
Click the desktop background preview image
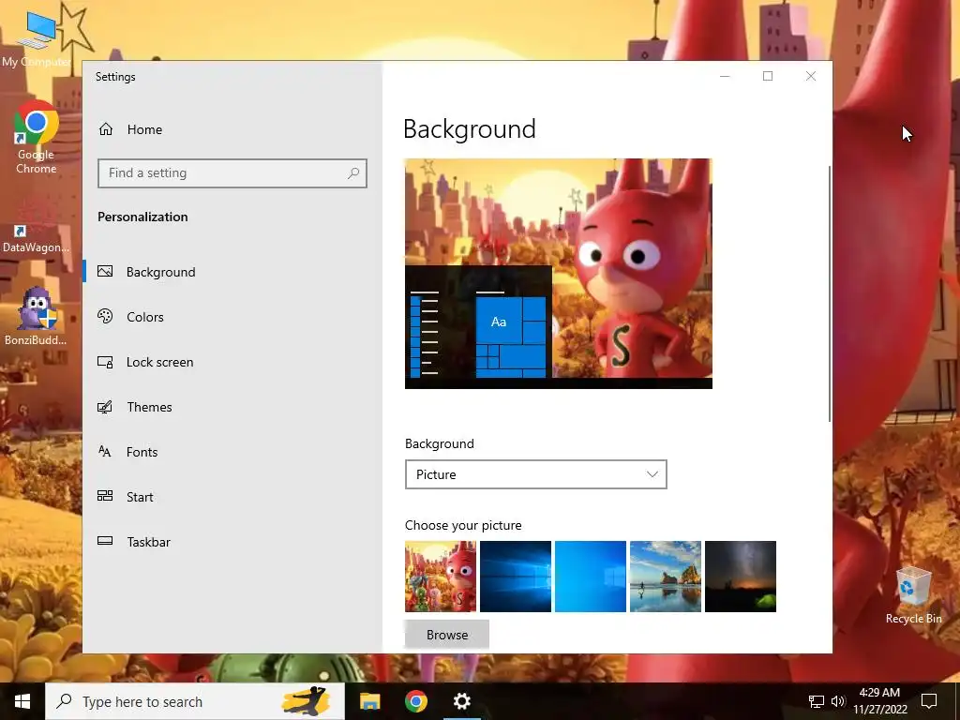[559, 274]
